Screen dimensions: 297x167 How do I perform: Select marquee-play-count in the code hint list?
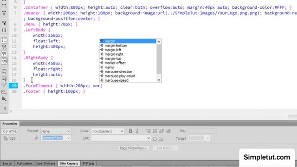click(x=128, y=76)
